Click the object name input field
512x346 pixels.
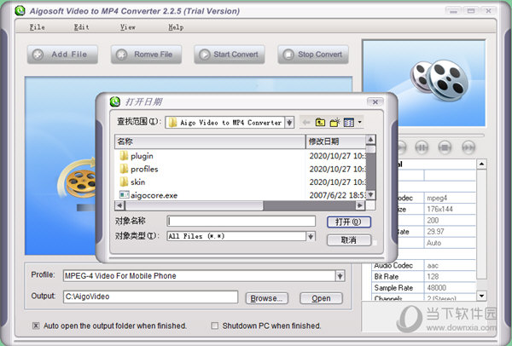pyautogui.click(x=241, y=221)
